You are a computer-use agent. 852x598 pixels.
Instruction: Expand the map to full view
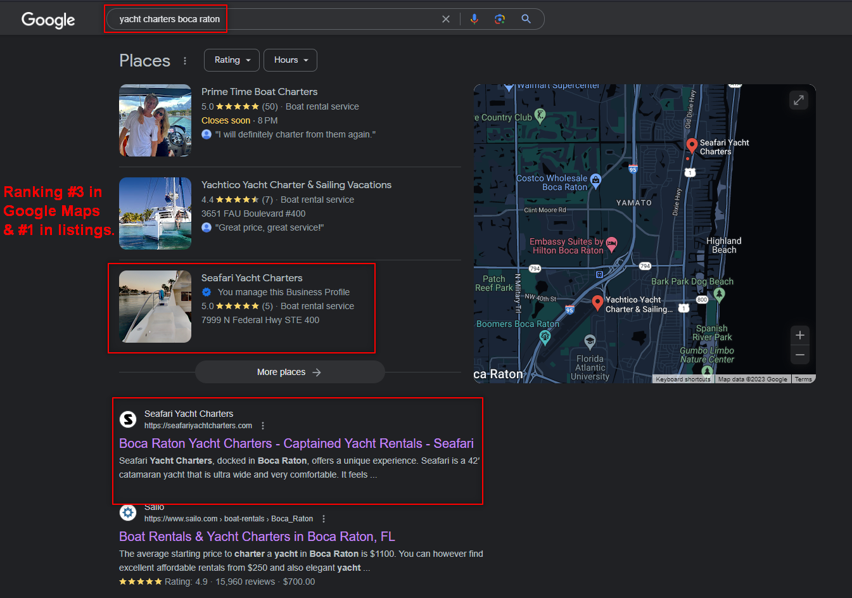click(799, 99)
